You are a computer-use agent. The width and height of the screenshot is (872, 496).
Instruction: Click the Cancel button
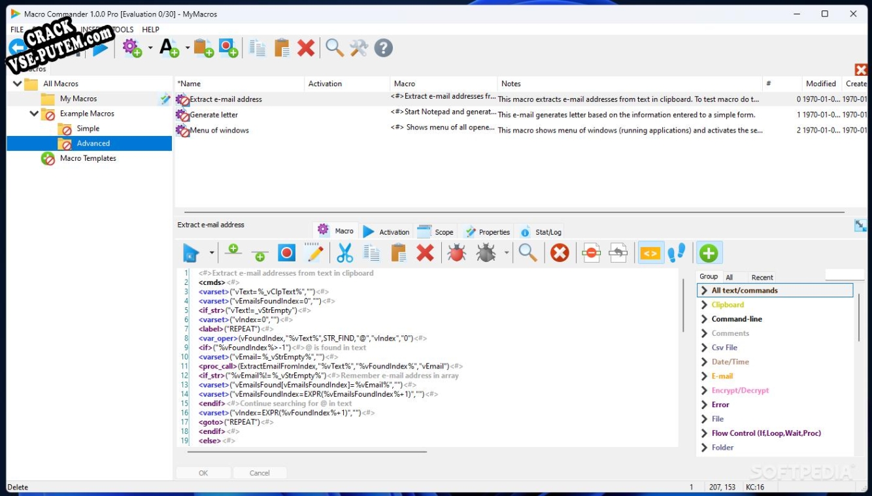pyautogui.click(x=260, y=473)
